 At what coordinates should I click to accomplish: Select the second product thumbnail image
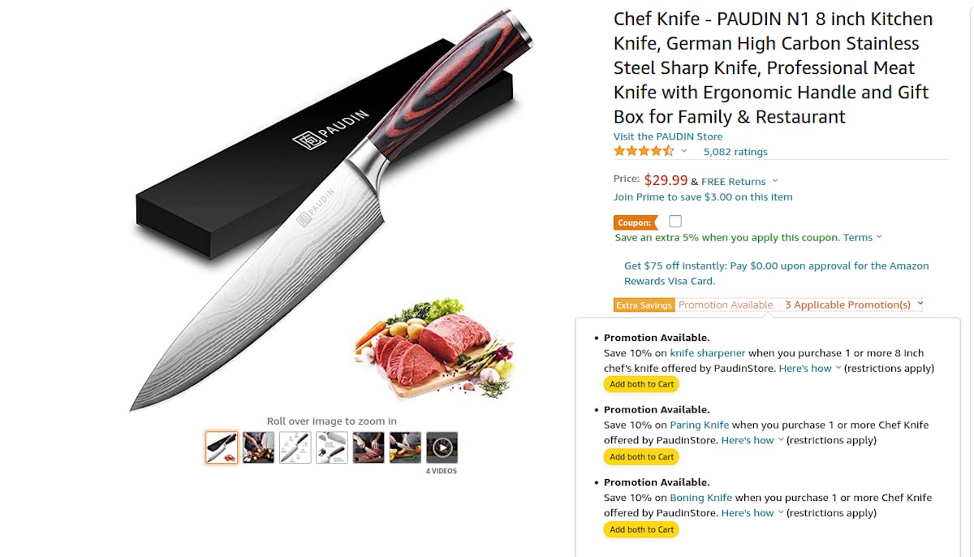point(258,447)
